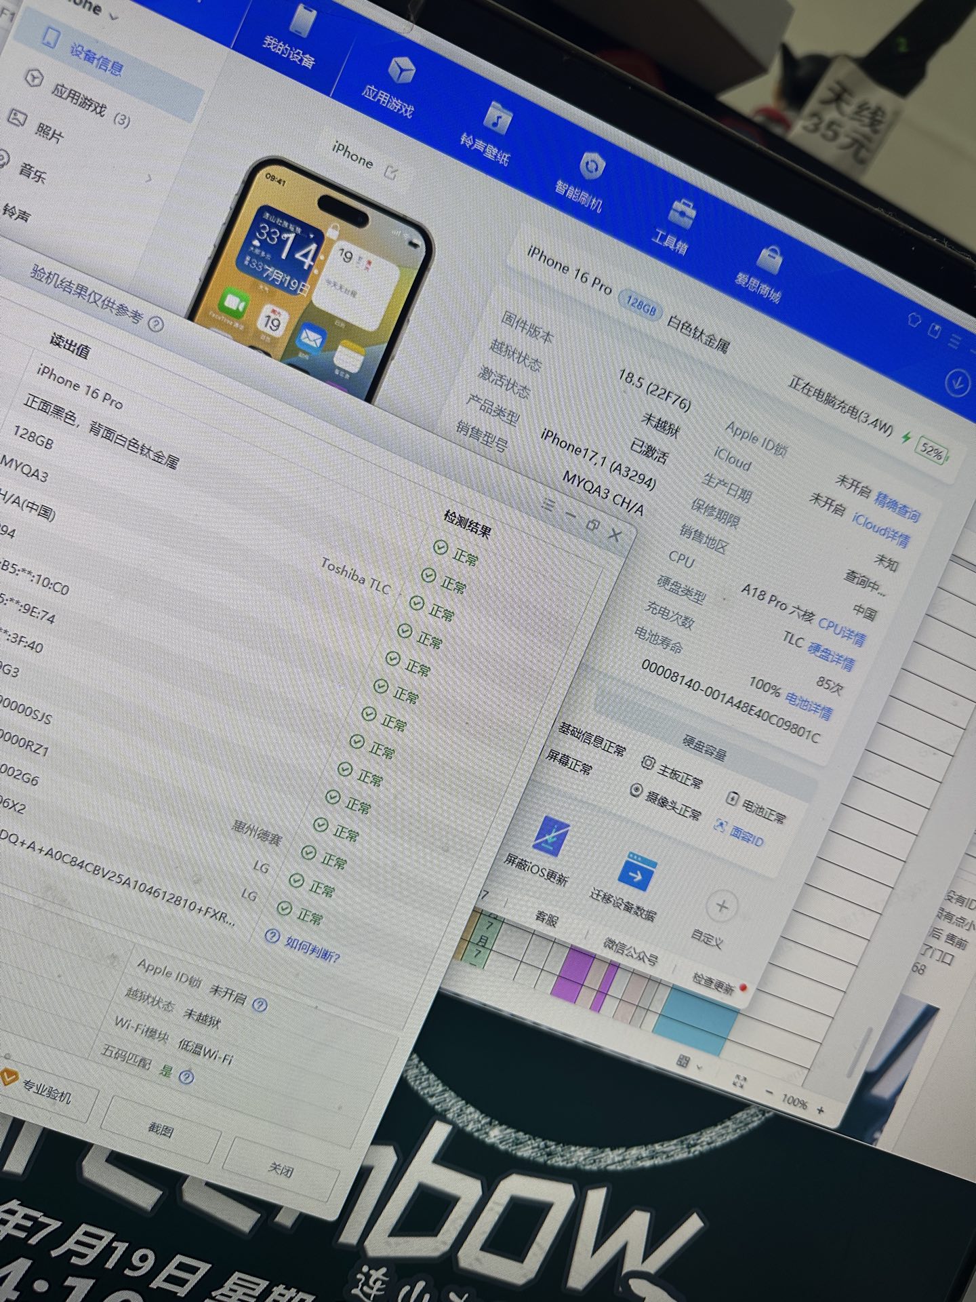Open 铃声壁纸 tab in top bar
This screenshot has width=976, height=1302.
click(x=488, y=134)
